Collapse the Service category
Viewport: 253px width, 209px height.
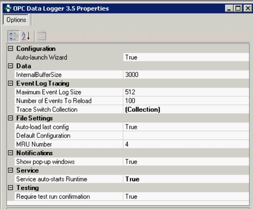pos(10,170)
